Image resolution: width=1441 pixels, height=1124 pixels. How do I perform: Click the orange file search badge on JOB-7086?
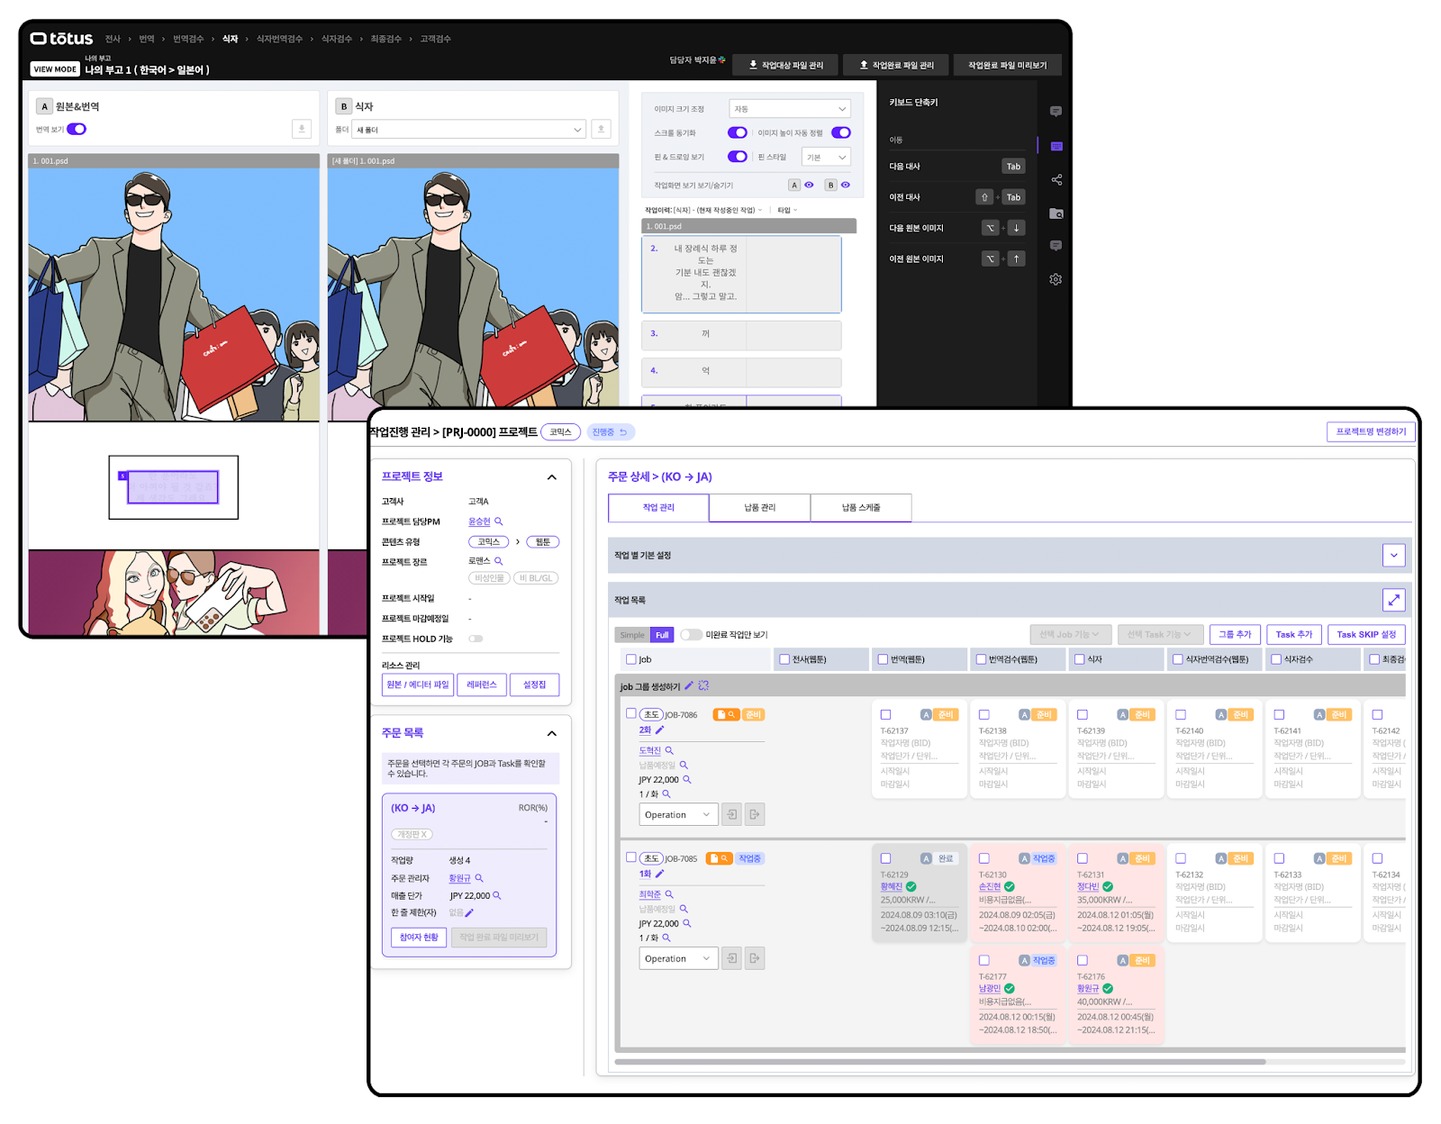[726, 715]
